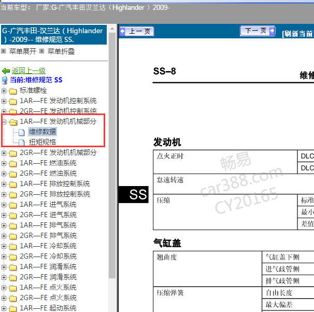This screenshot has height=312, width=314.
Task: Click the 下一页 next page button
Action: [258, 31]
